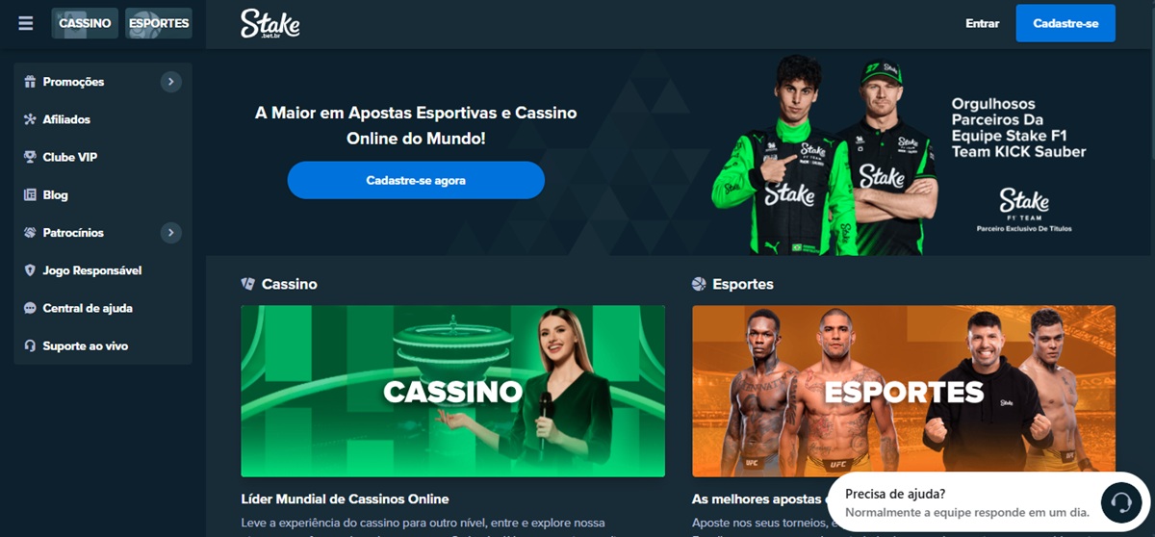
Task: Go to the Stake logo home
Action: 270,23
